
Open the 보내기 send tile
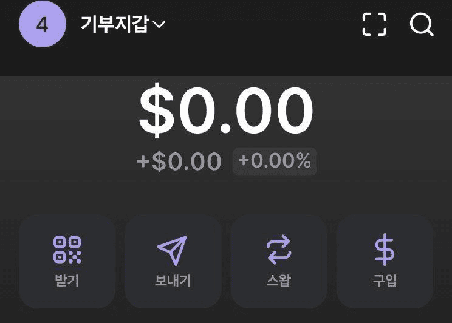pyautogui.click(x=173, y=261)
